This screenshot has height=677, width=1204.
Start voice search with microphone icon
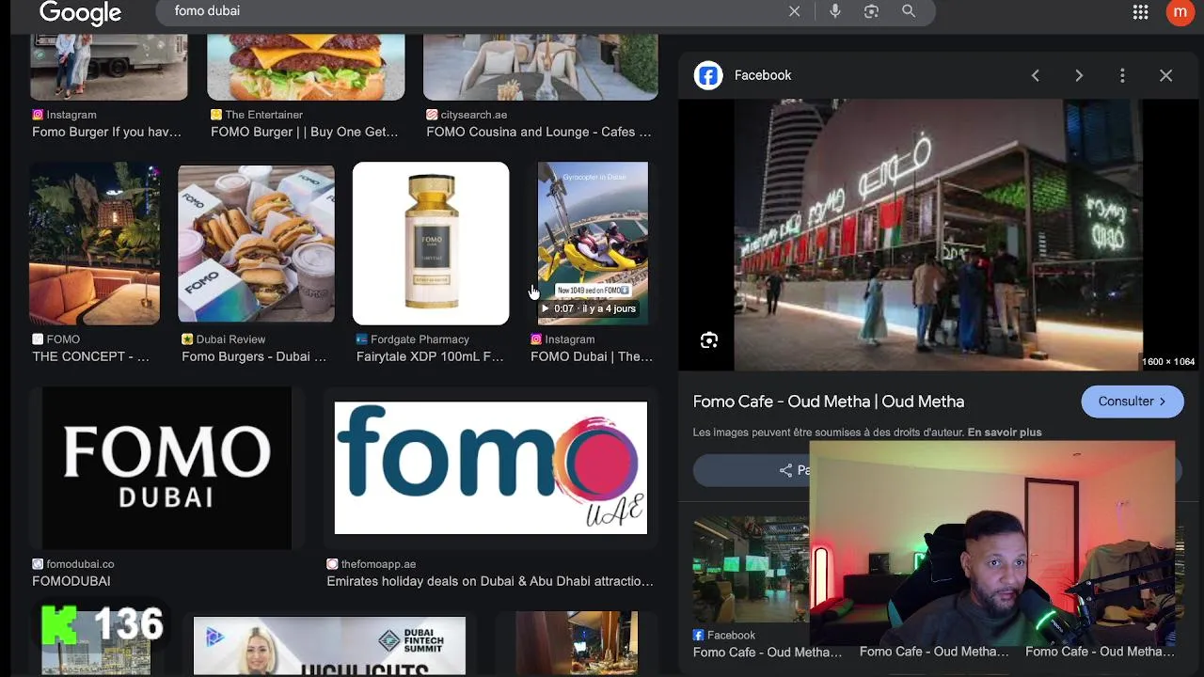coord(834,11)
